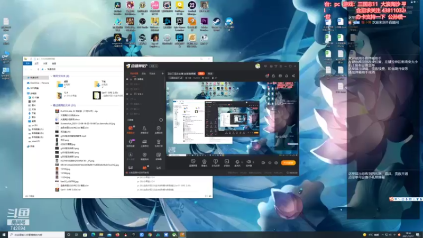Show the second source layer via its eye icon

(127, 84)
